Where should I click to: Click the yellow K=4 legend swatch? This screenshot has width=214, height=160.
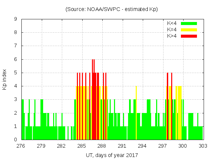189,30
